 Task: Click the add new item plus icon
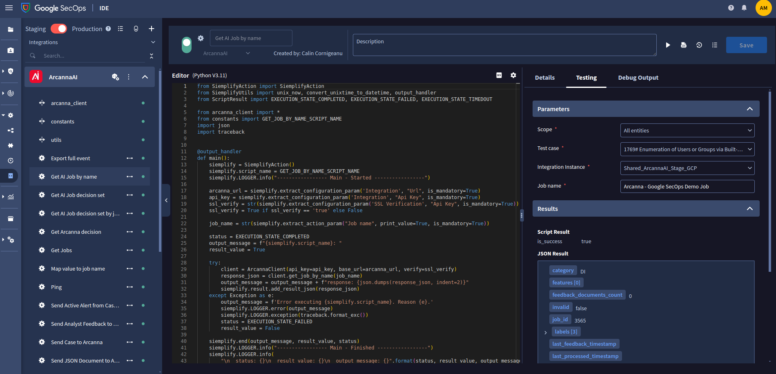(x=152, y=29)
